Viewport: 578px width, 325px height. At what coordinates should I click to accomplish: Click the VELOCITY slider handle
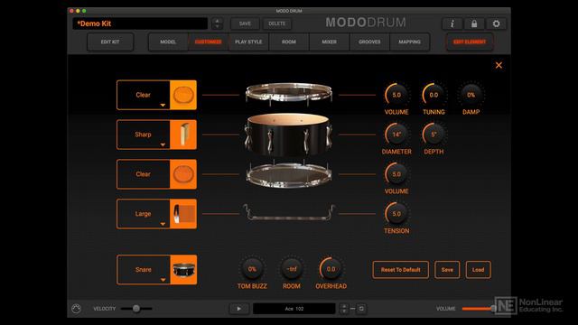[x=136, y=309]
